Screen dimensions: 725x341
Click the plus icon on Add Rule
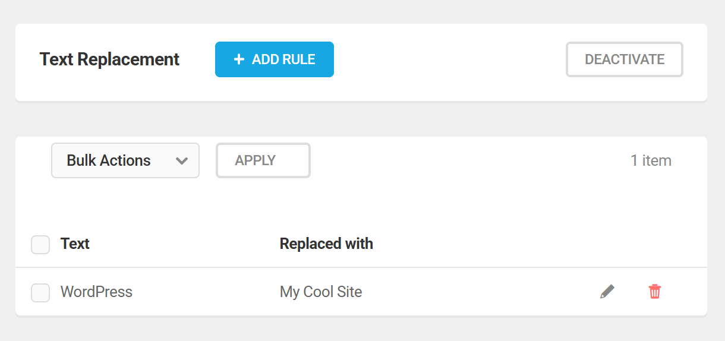pos(239,59)
